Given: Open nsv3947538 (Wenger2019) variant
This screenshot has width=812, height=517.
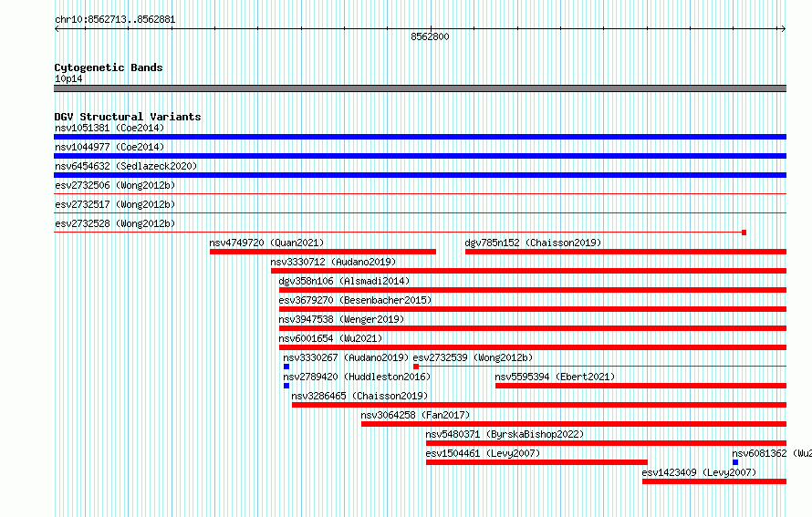Looking at the screenshot, I should 341,319.
